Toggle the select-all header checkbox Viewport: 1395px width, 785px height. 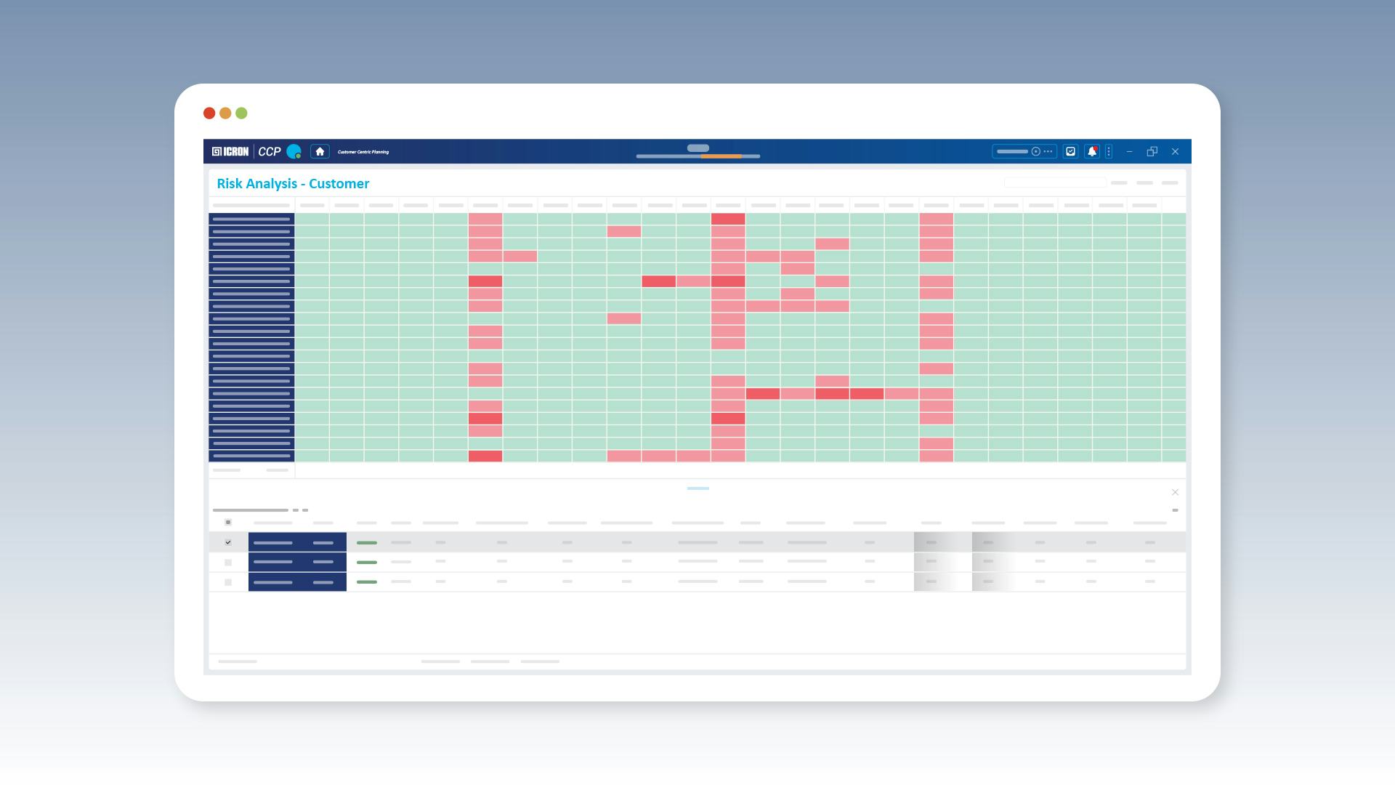pos(228,522)
